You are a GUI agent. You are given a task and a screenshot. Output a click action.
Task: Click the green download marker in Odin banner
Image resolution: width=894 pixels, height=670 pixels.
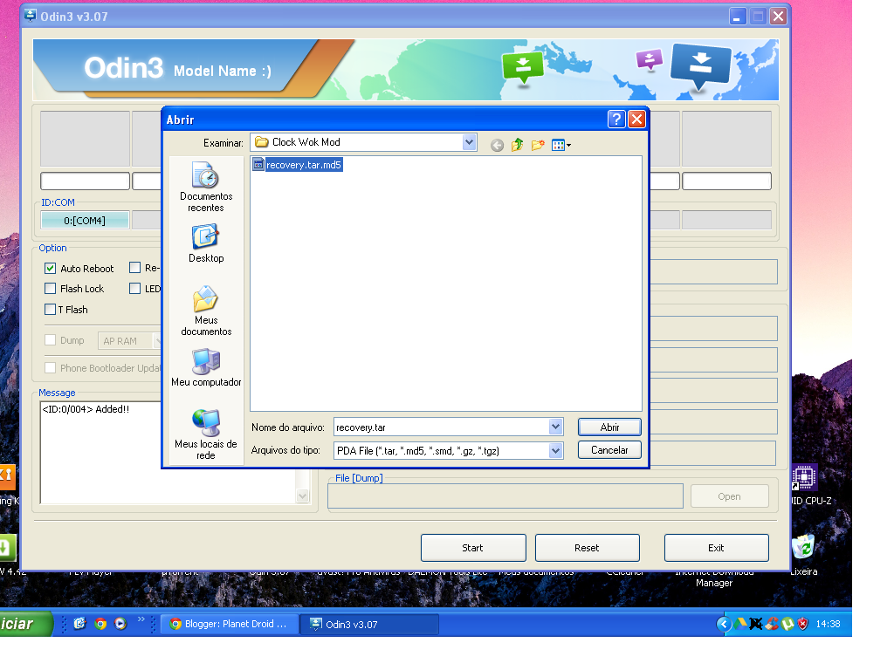[x=523, y=68]
